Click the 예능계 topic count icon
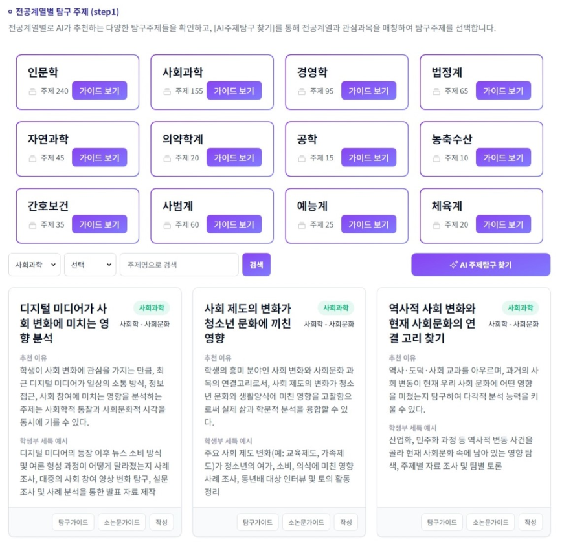The image size is (562, 542). pyautogui.click(x=302, y=225)
